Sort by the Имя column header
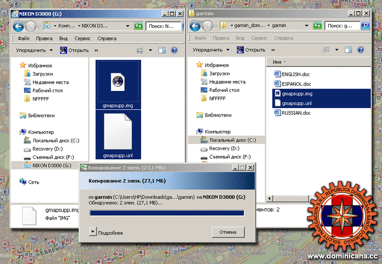 277,62
